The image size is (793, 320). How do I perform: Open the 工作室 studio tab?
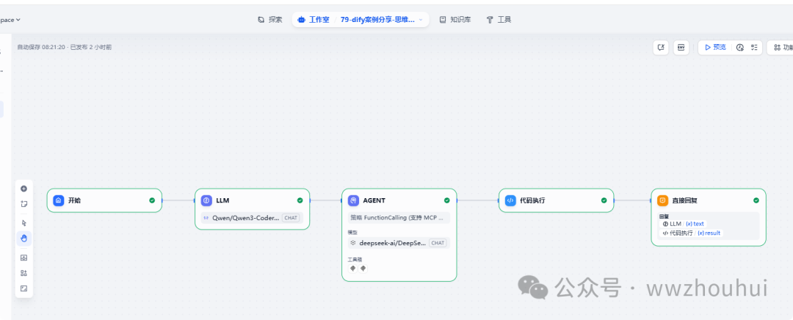(314, 20)
